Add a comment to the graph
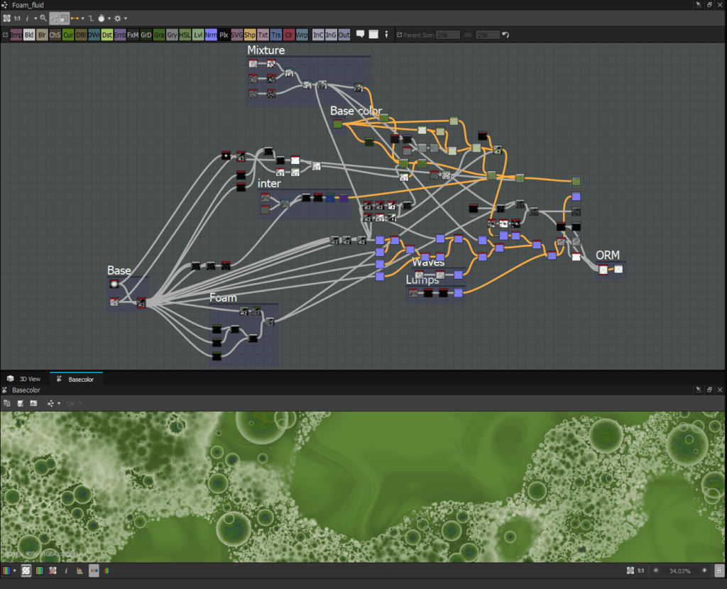This screenshot has width=727, height=589. coord(361,34)
